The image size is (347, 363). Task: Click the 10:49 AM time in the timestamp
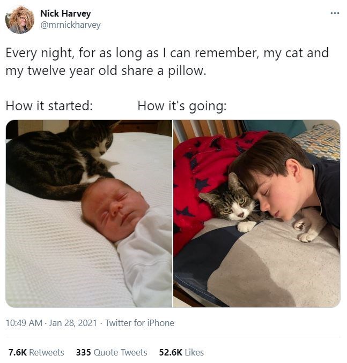(24, 323)
